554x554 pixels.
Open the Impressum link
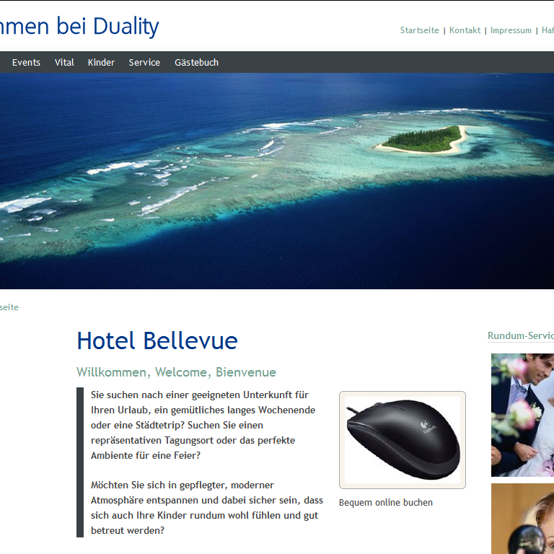point(511,30)
